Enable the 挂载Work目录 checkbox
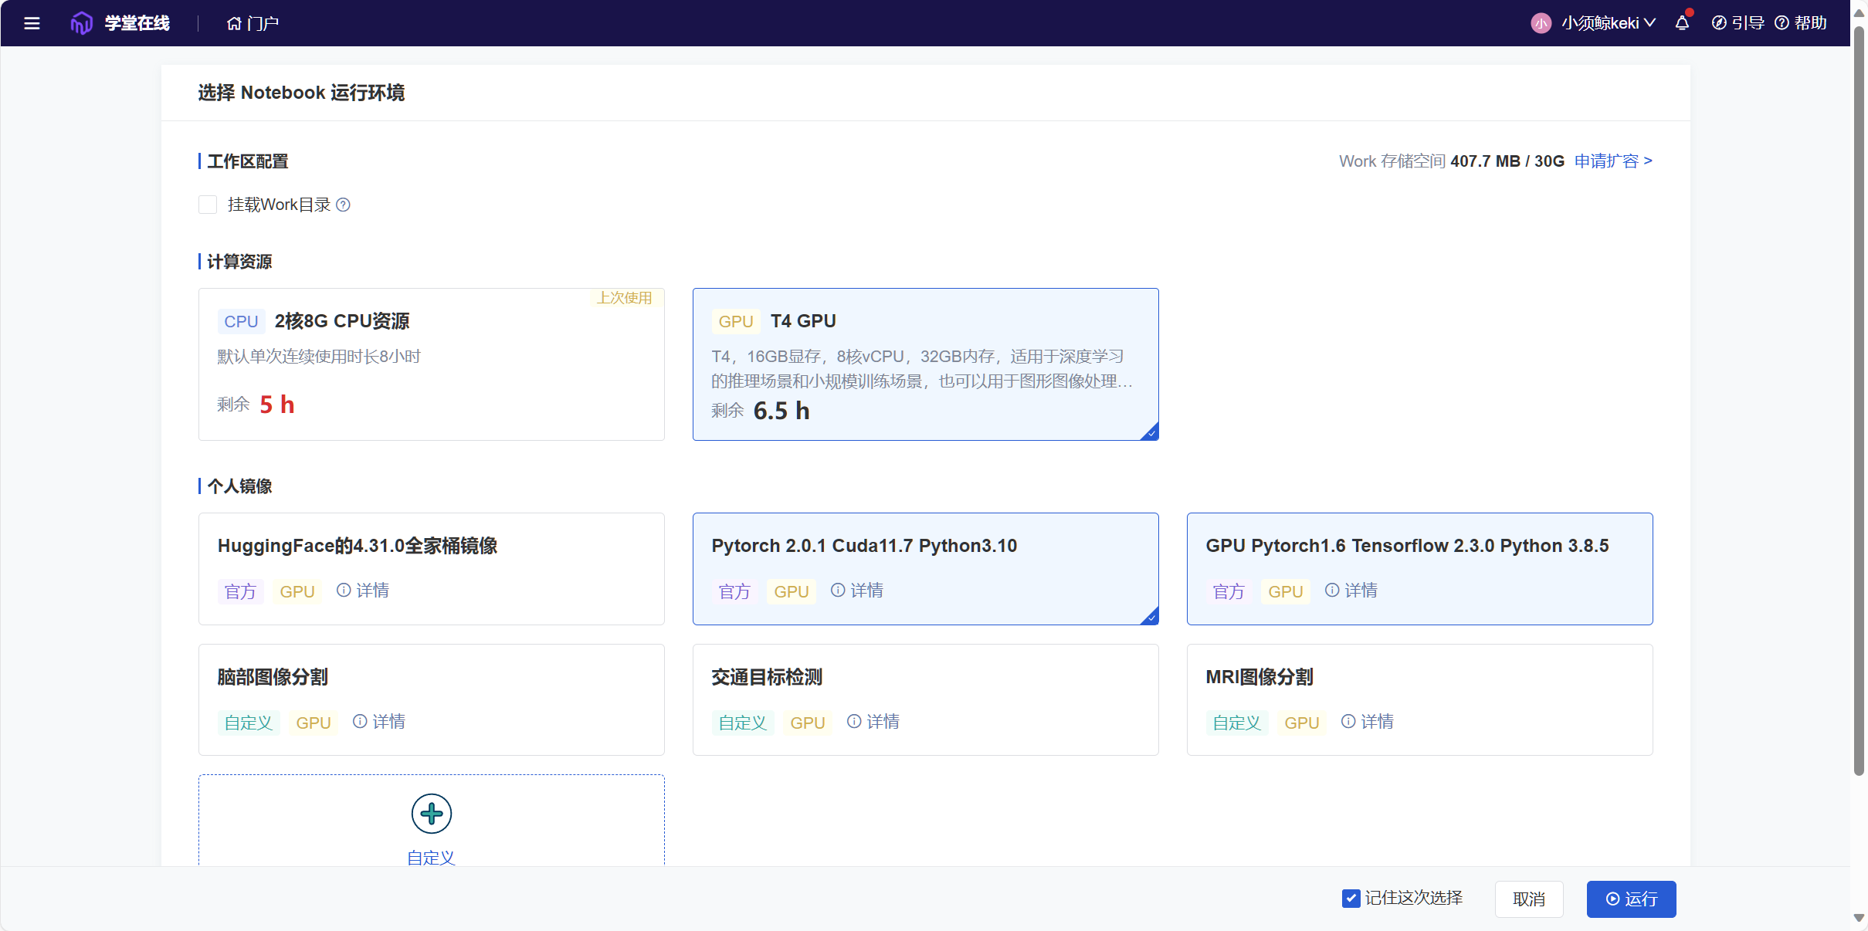The height and width of the screenshot is (931, 1868). [x=208, y=205]
